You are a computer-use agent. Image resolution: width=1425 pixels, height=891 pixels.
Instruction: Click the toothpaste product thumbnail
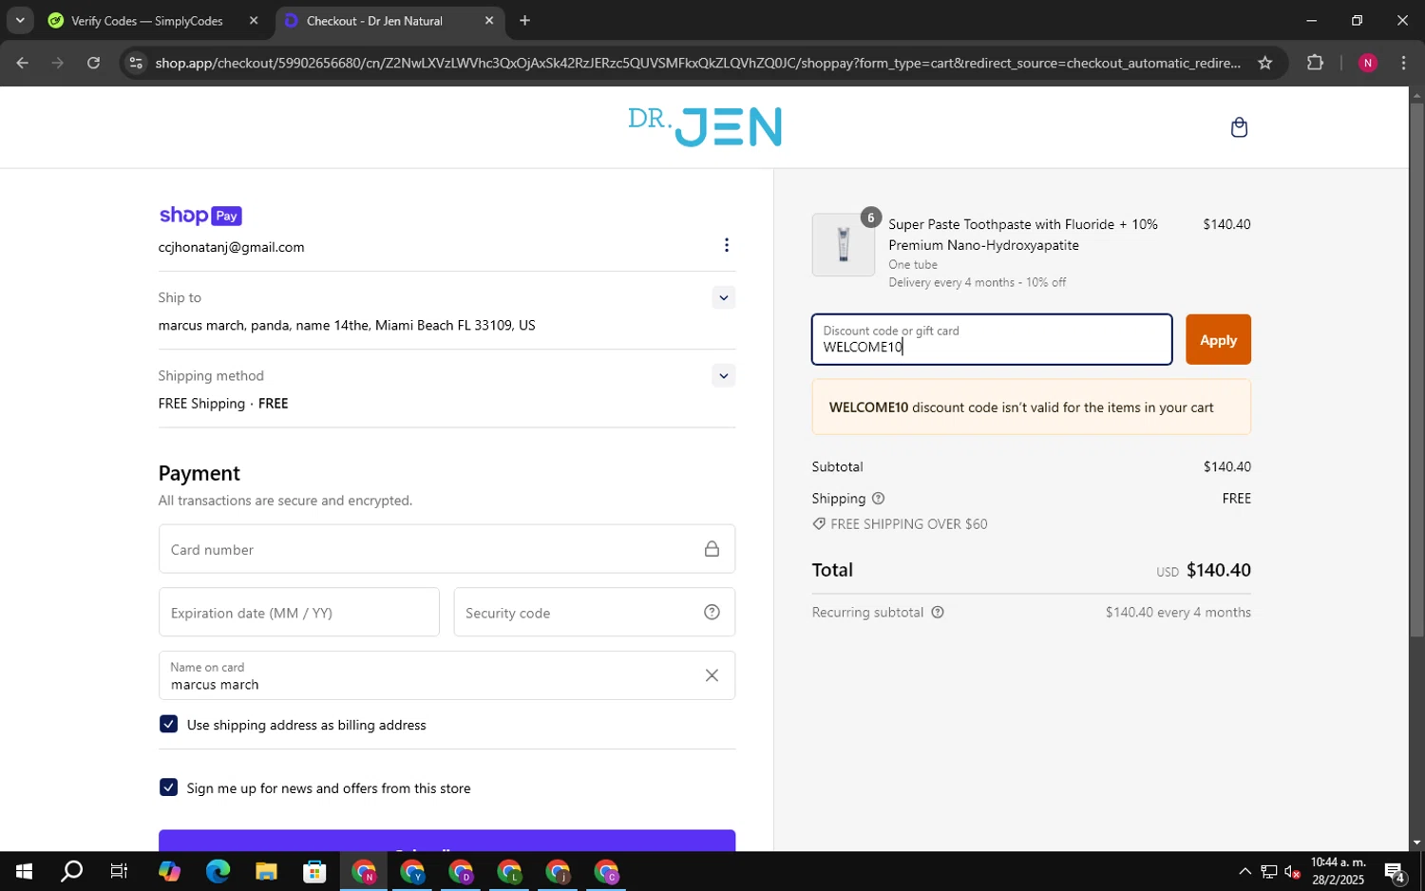click(x=843, y=245)
